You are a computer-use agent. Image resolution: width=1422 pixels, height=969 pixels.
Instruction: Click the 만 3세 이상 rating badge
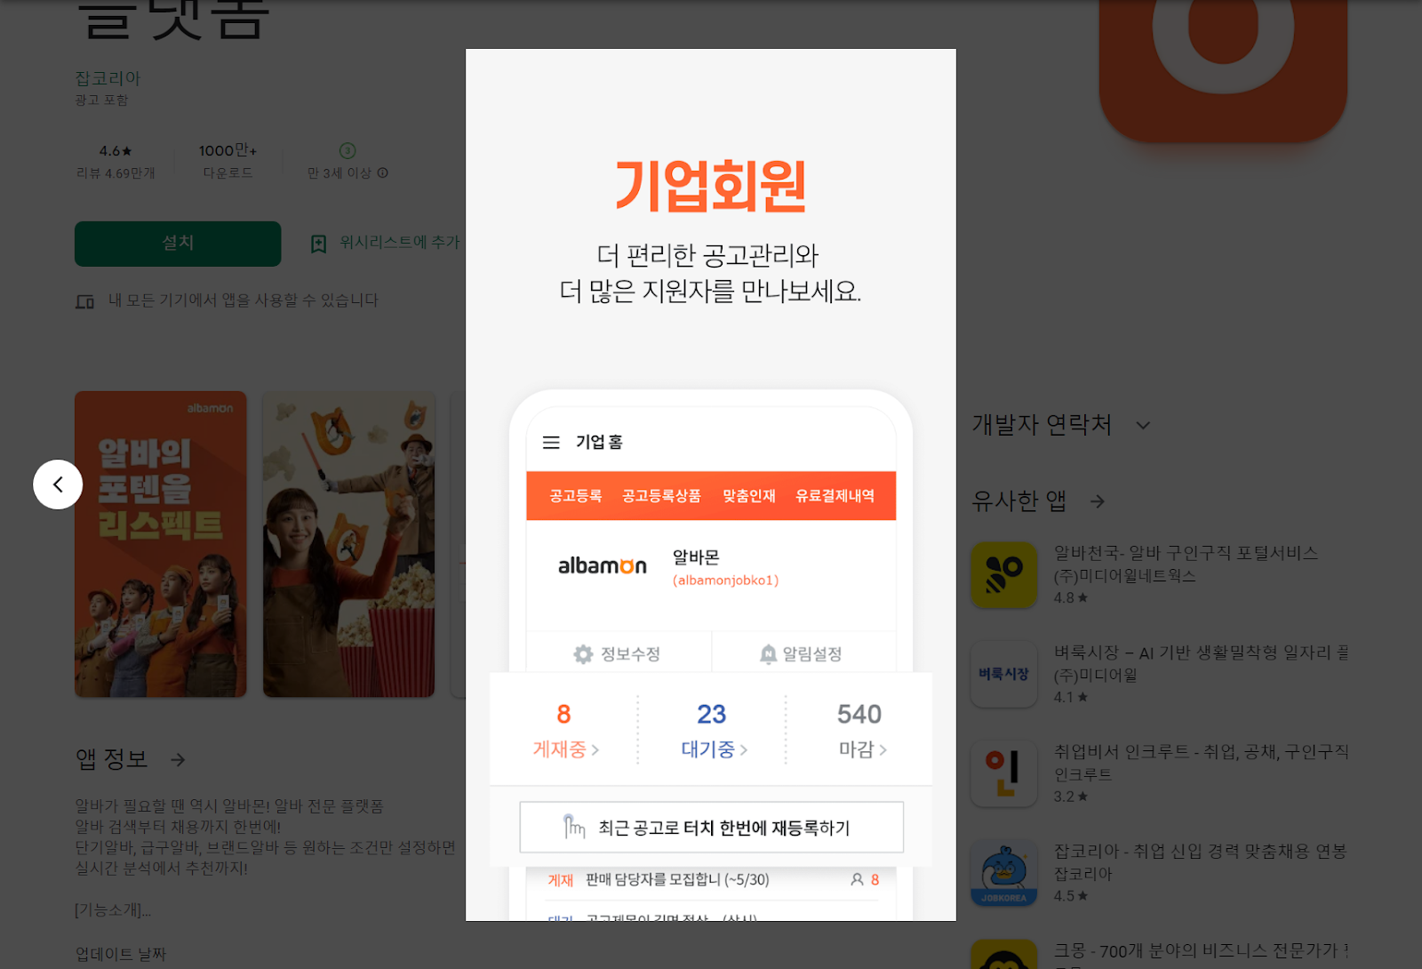(348, 151)
